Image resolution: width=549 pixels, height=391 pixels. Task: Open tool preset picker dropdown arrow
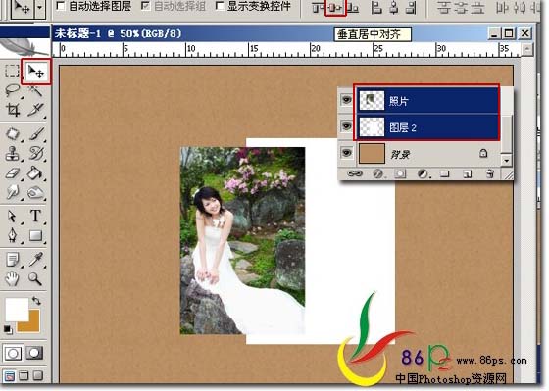click(x=40, y=7)
